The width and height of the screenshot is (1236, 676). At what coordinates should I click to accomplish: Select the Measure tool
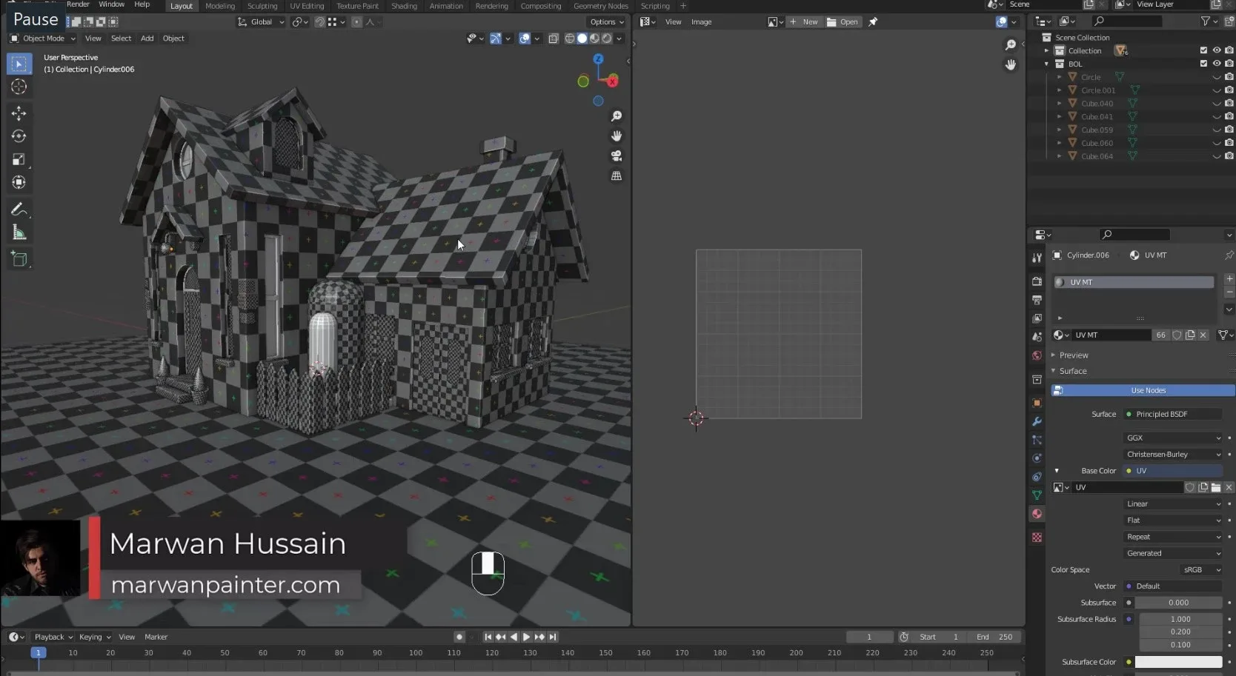19,233
